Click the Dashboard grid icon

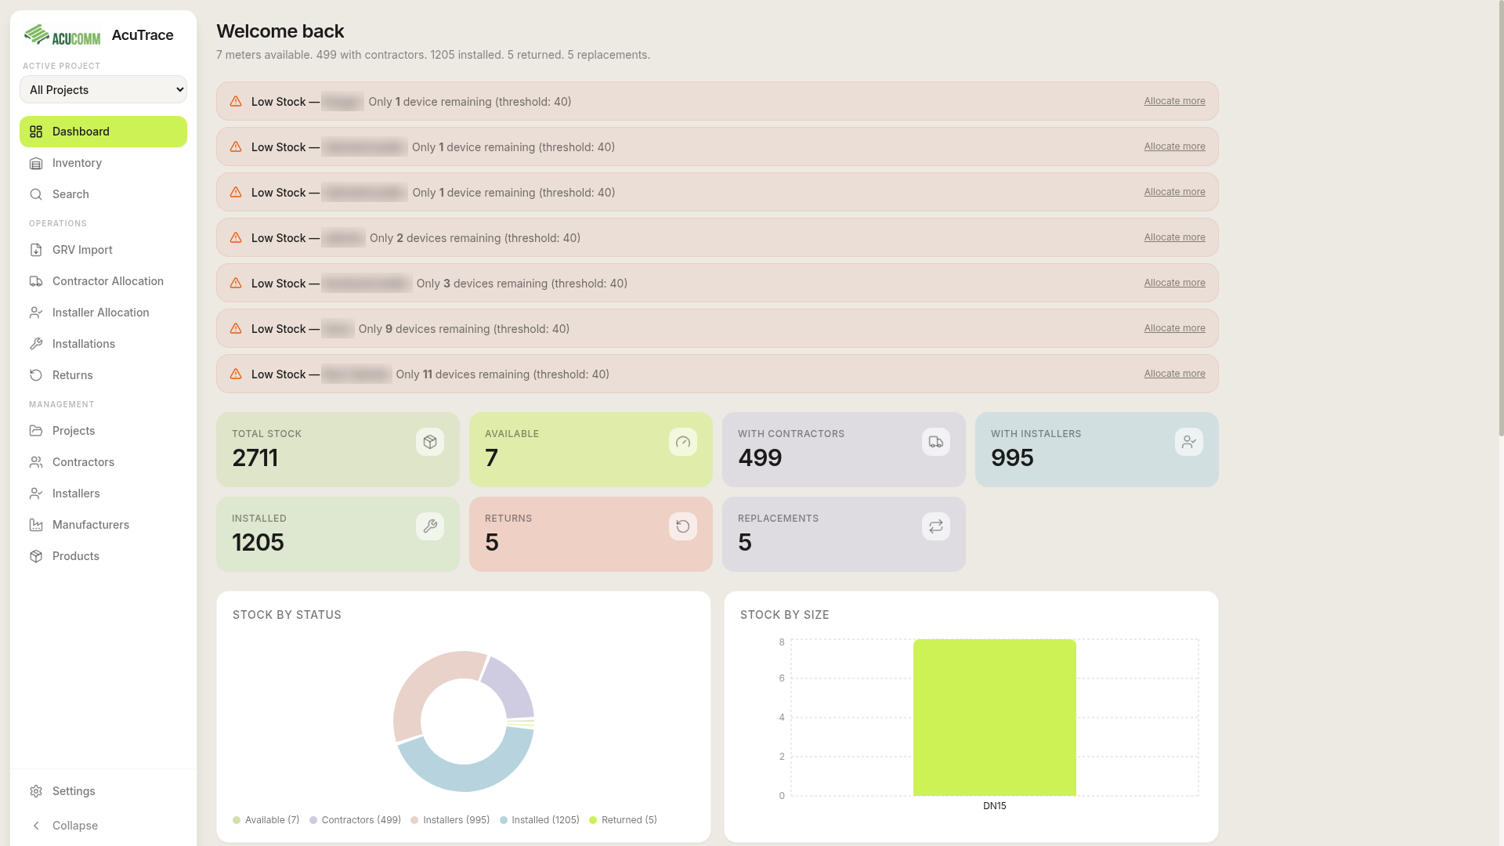(36, 132)
